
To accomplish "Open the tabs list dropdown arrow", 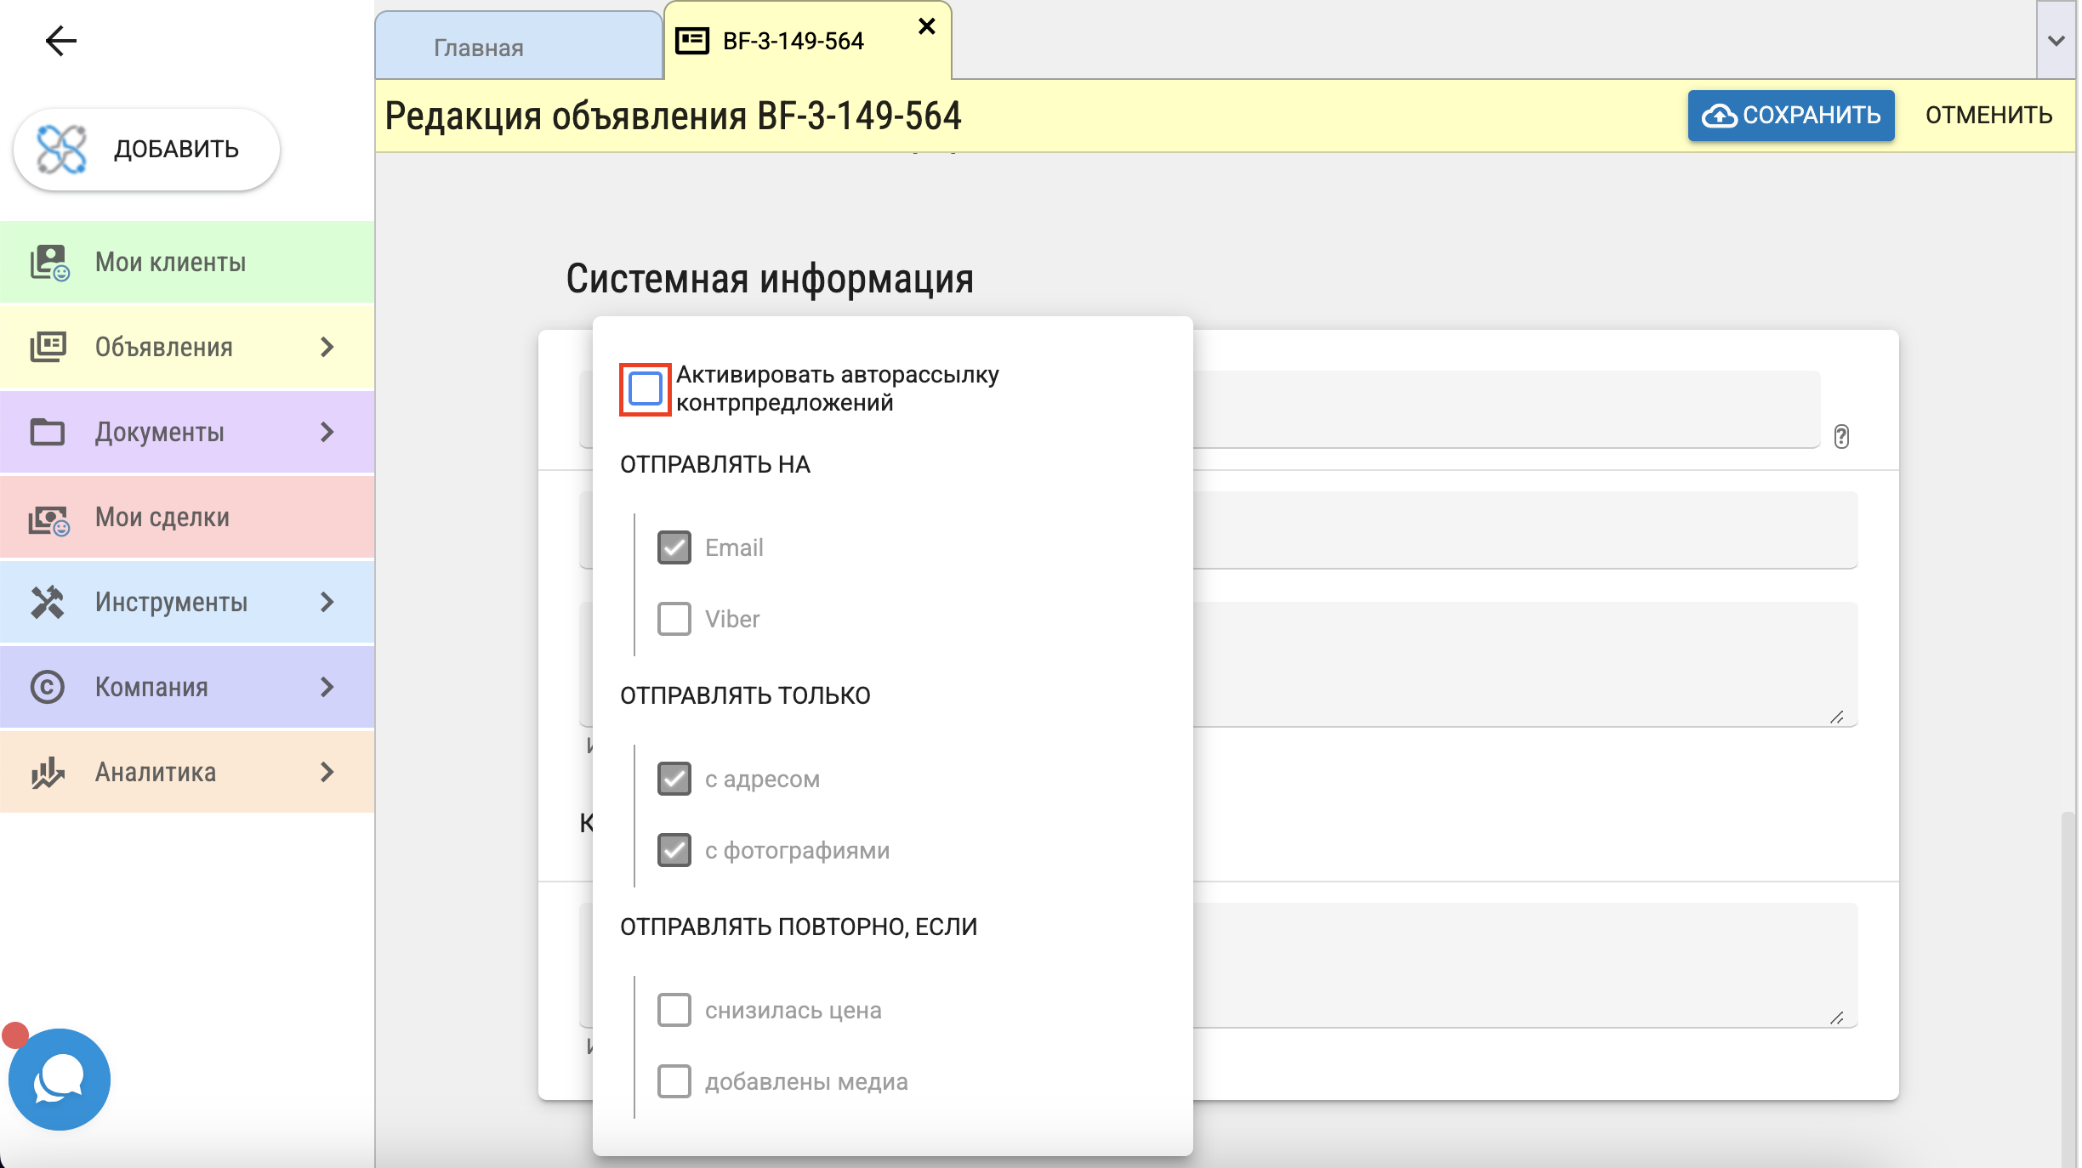I will (2056, 40).
